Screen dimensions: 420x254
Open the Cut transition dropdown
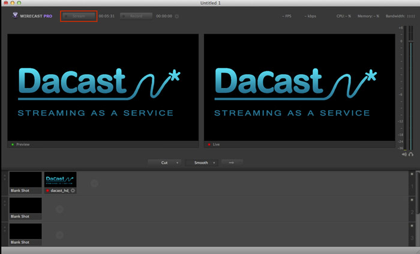[164, 162]
